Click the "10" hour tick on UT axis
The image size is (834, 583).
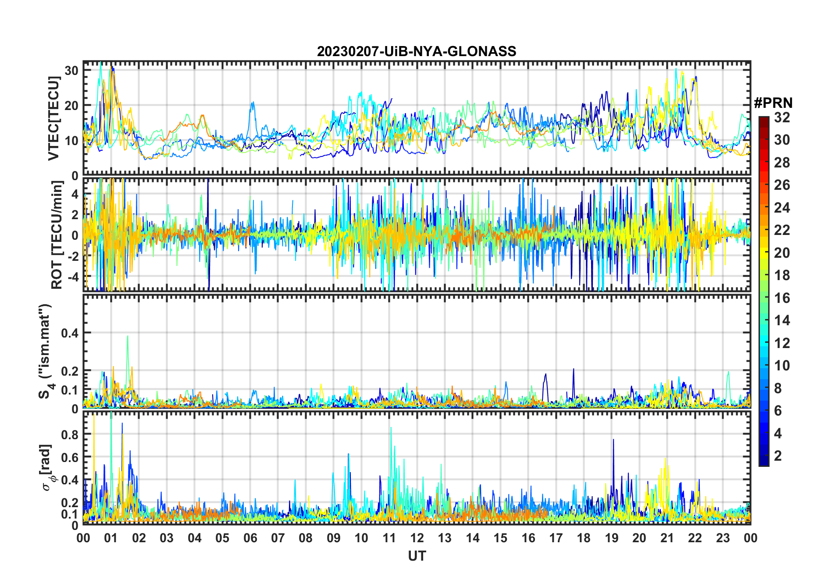[361, 538]
